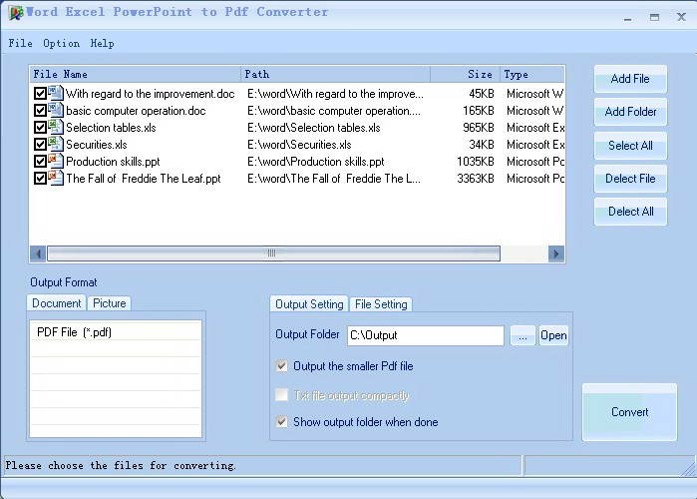
Task: Minimize the converter window
Action: [x=627, y=18]
